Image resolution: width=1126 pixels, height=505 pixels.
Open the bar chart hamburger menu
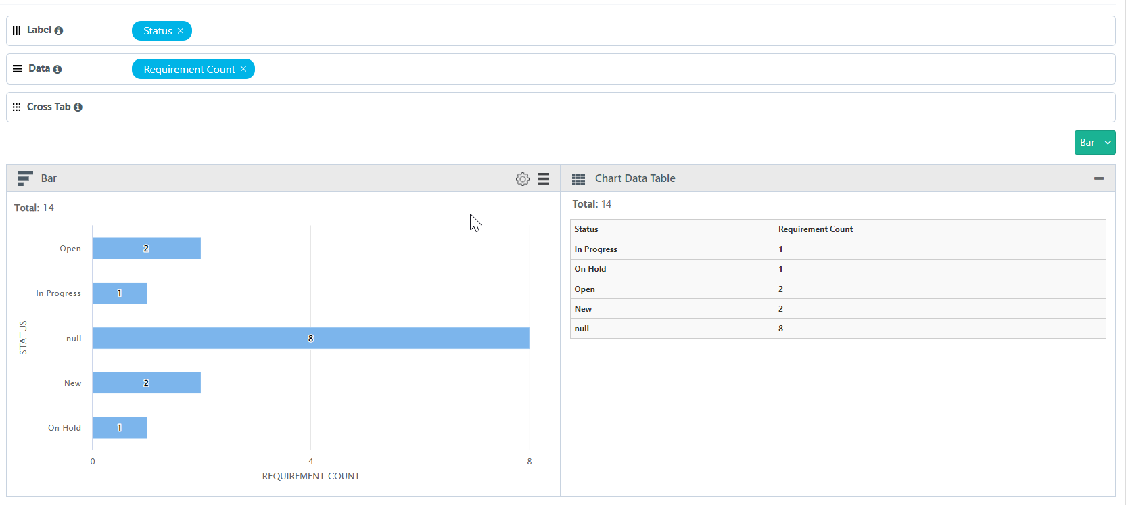[x=543, y=179]
